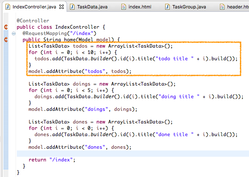
Task: Click the Java file icon on TaskData.java tab
Action: point(72,7)
